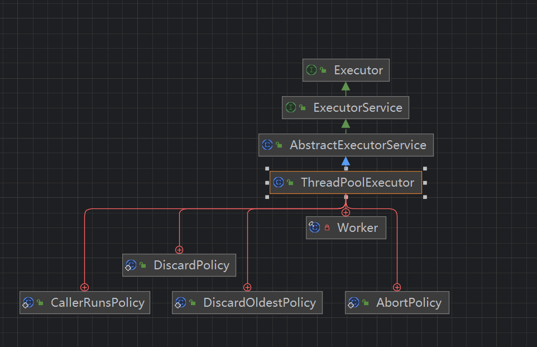The height and width of the screenshot is (347, 537).
Task: Click the class icon beside CallerRunsPolicy
Action: 28,302
